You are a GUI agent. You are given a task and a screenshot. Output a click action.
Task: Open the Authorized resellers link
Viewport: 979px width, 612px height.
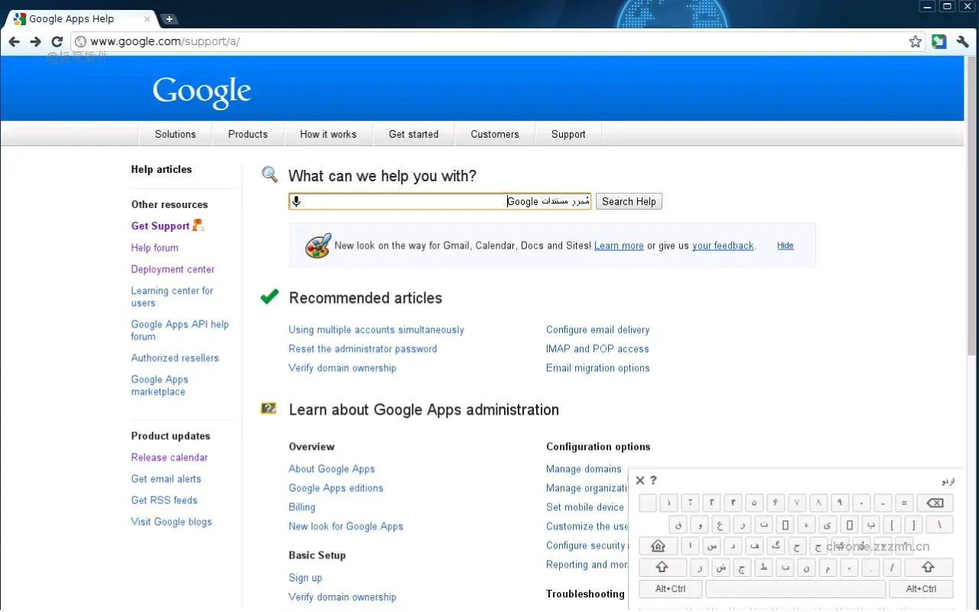174,358
